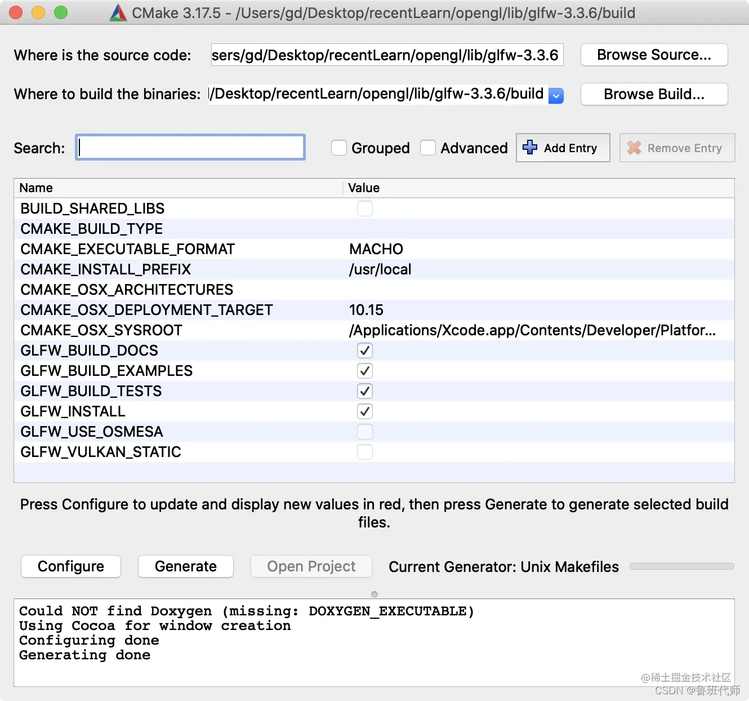
Task: Click the 'Generating done' log line
Action: pos(84,655)
